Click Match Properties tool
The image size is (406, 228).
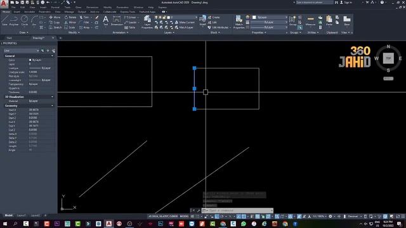tap(239, 22)
